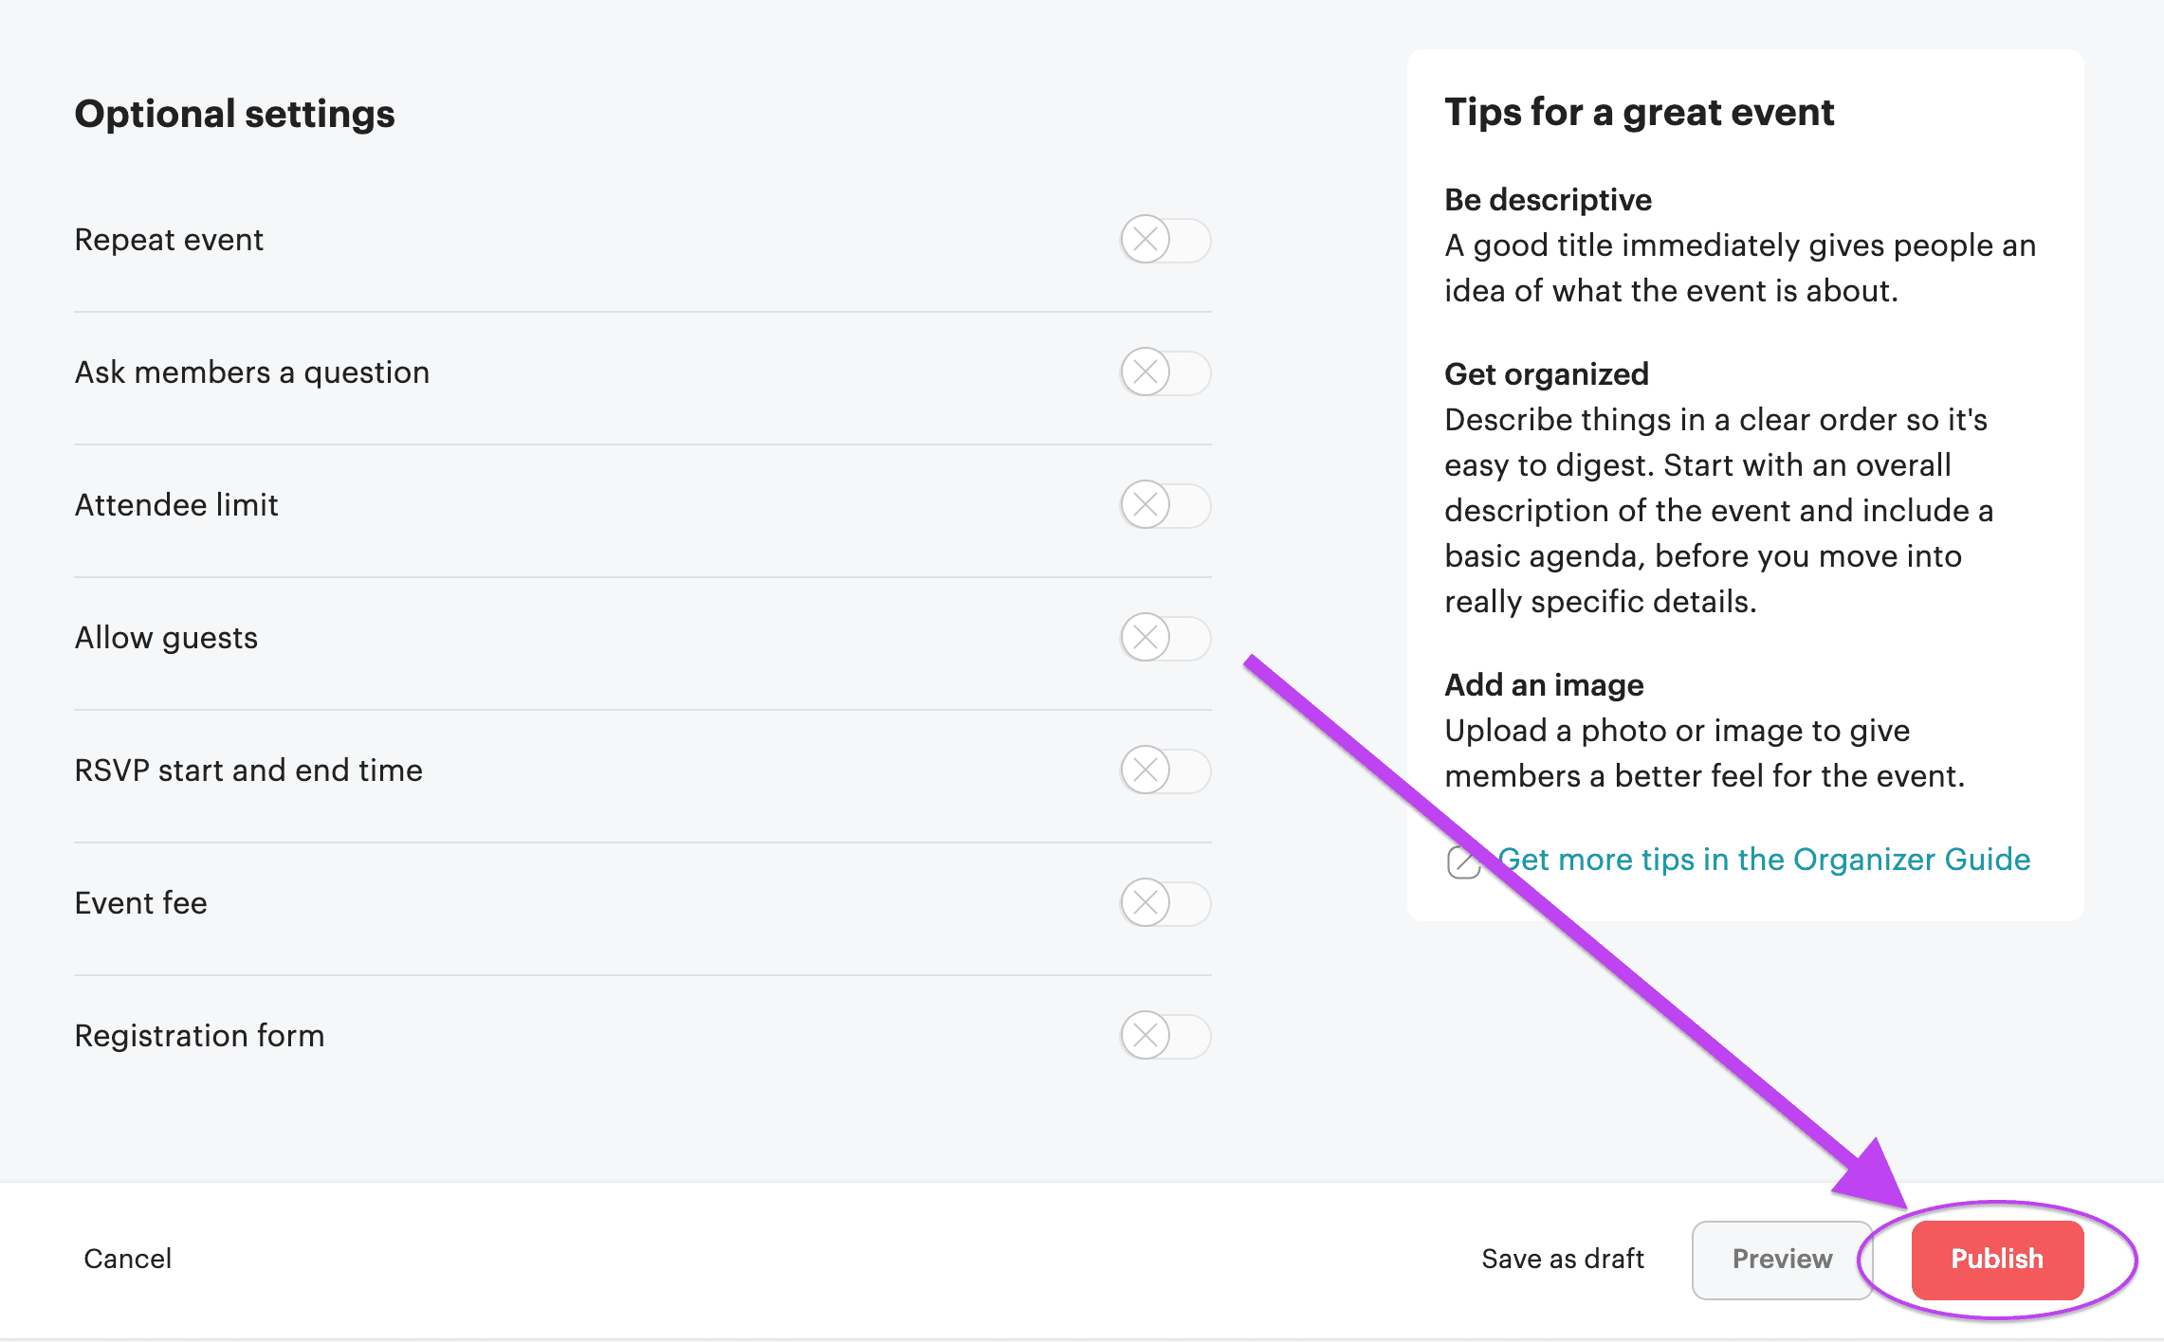The width and height of the screenshot is (2164, 1342).
Task: Click the Tips for a great event heading
Action: [x=1639, y=112]
